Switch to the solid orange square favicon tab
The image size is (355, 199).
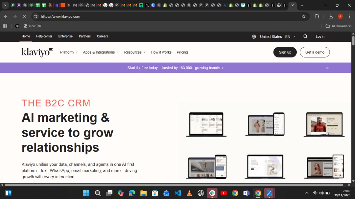click(62, 5)
